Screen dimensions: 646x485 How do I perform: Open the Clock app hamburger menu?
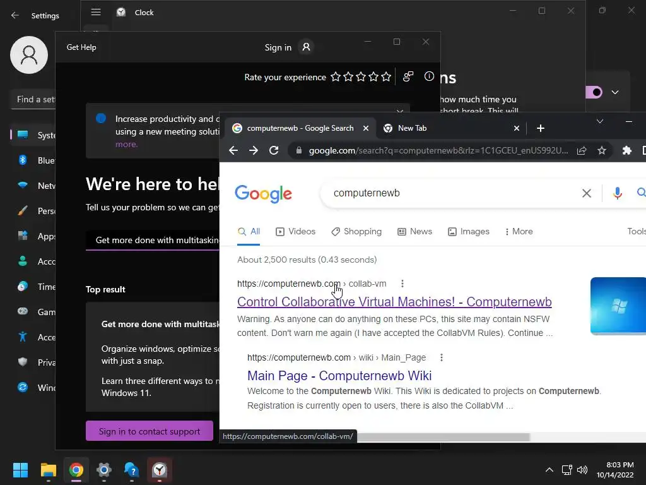[96, 12]
